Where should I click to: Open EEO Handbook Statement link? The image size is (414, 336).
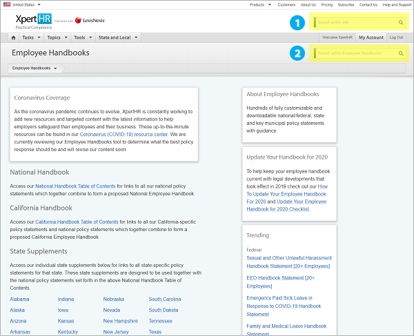tap(281, 282)
